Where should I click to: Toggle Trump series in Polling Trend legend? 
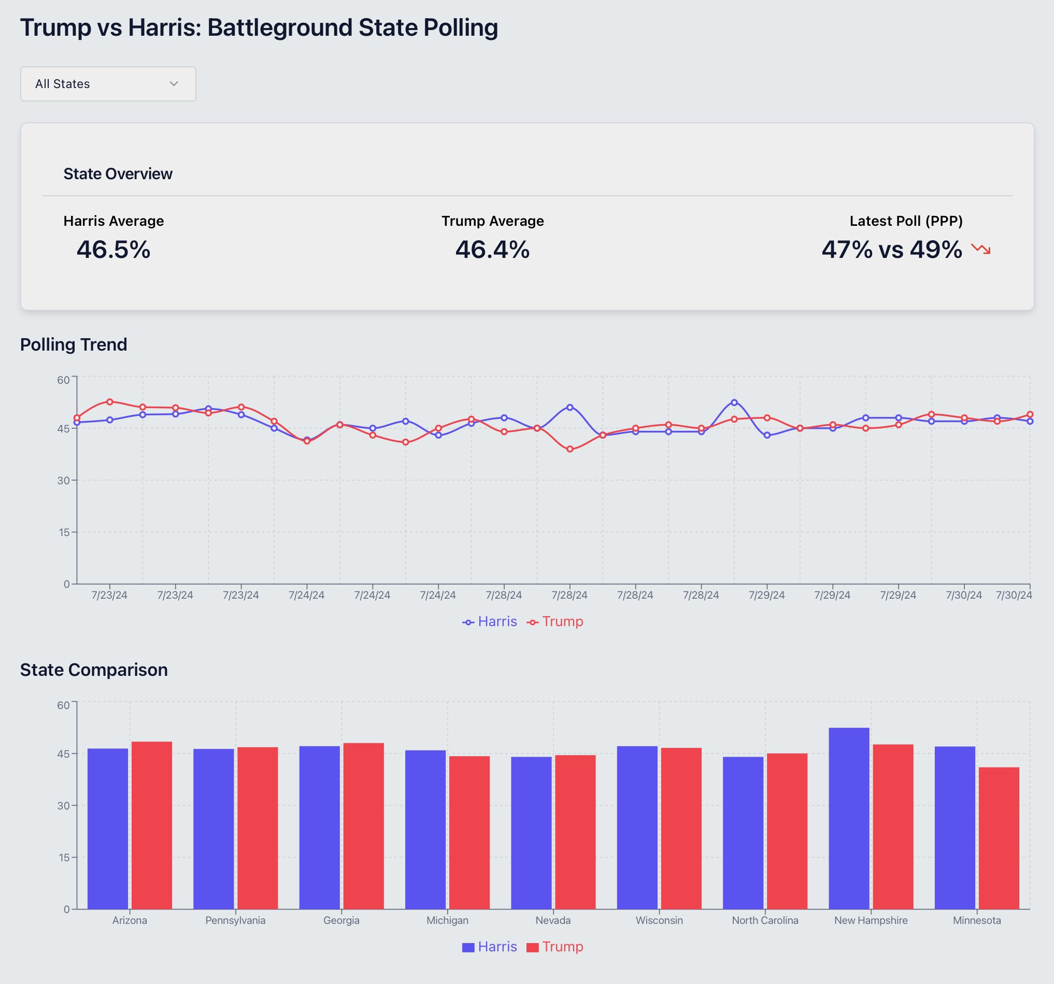tap(562, 621)
